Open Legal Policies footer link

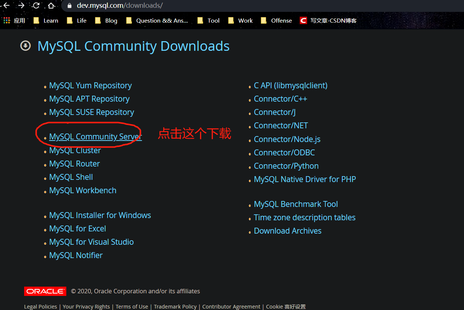tap(40, 307)
